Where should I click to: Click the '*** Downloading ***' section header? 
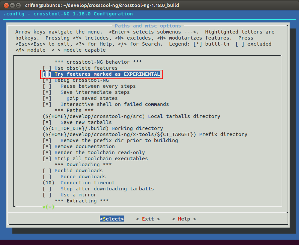pyautogui.click(x=83, y=165)
